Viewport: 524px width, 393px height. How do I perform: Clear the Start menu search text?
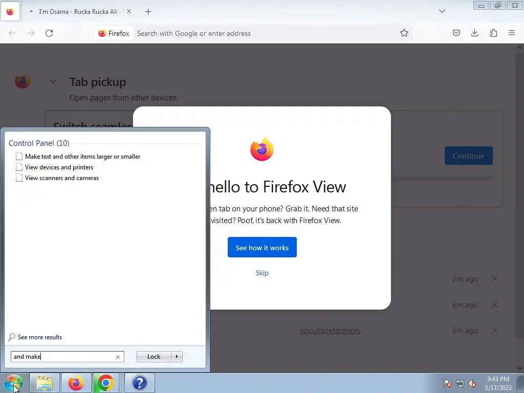click(118, 357)
